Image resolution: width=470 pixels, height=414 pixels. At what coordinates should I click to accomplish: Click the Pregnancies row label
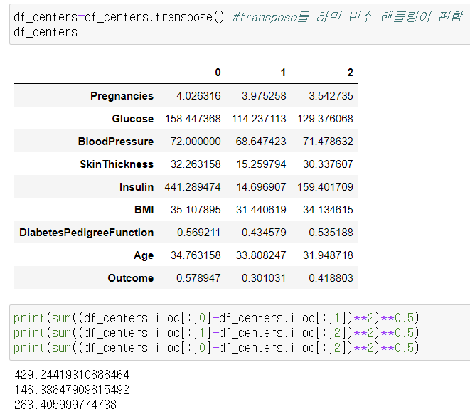click(122, 96)
